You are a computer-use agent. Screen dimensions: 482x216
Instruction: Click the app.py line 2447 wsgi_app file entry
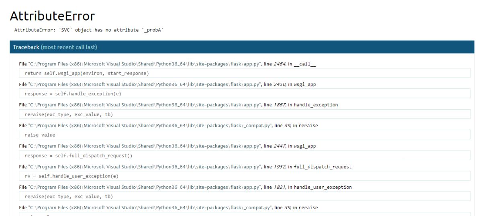click(x=167, y=146)
